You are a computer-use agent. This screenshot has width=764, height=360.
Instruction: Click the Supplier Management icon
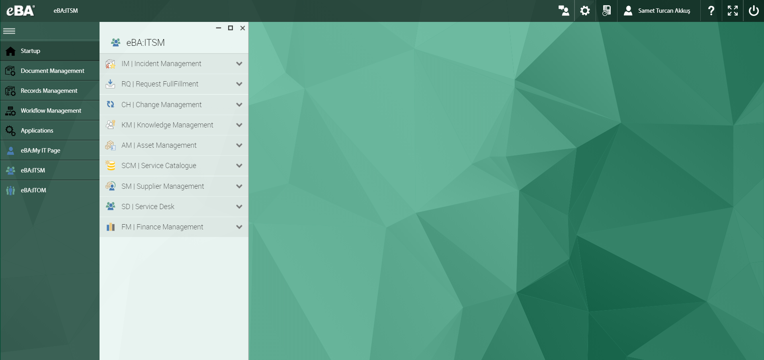click(x=110, y=186)
